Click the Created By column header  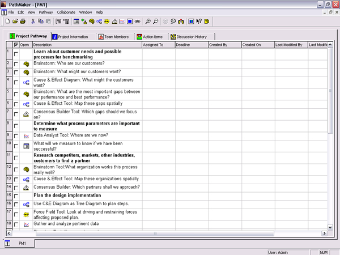[x=225, y=45]
